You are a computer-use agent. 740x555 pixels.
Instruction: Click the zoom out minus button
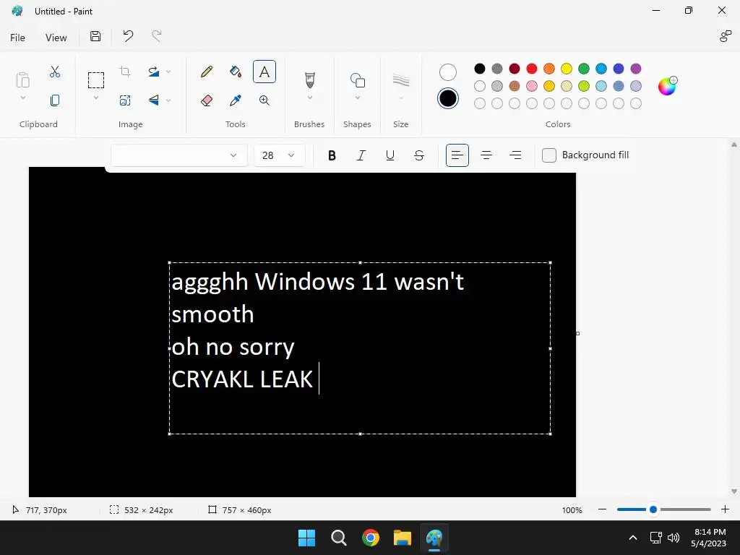602,509
